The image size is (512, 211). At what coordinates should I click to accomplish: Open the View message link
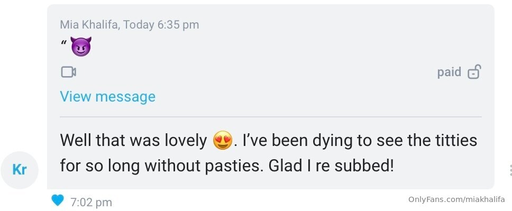tap(108, 96)
